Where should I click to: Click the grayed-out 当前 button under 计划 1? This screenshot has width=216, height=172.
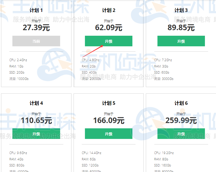[36, 41]
